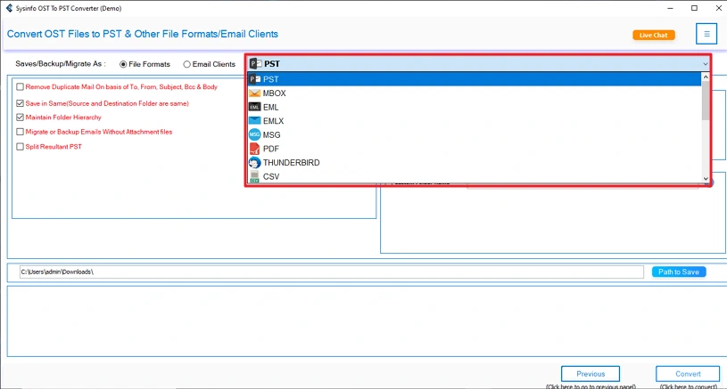Click the MBOX envelope icon
727x389 pixels.
[254, 93]
